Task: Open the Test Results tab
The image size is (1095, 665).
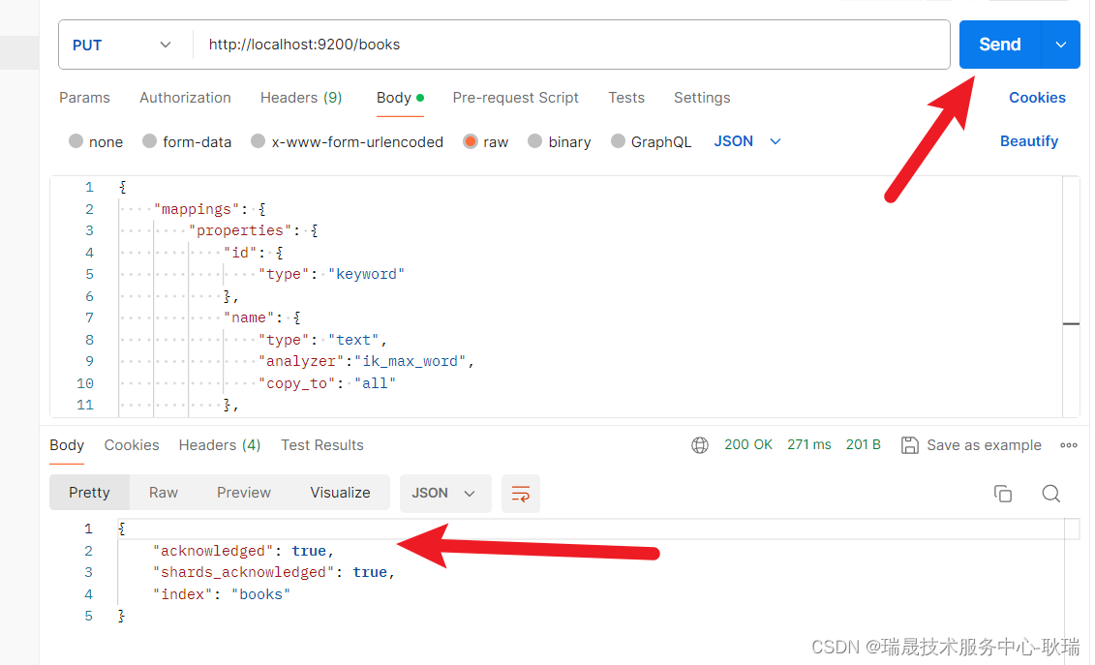Action: pyautogui.click(x=322, y=445)
